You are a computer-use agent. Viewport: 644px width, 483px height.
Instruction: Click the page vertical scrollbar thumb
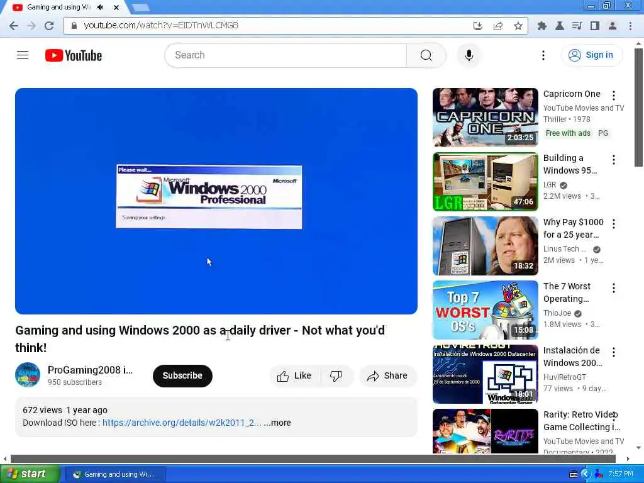(638, 107)
